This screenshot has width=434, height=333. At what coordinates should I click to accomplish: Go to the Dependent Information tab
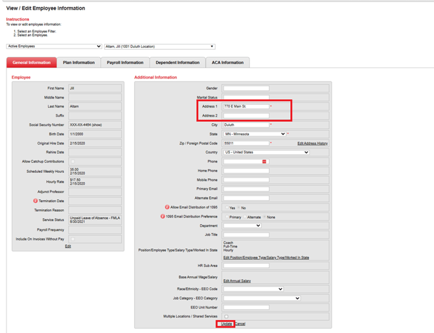click(x=177, y=63)
